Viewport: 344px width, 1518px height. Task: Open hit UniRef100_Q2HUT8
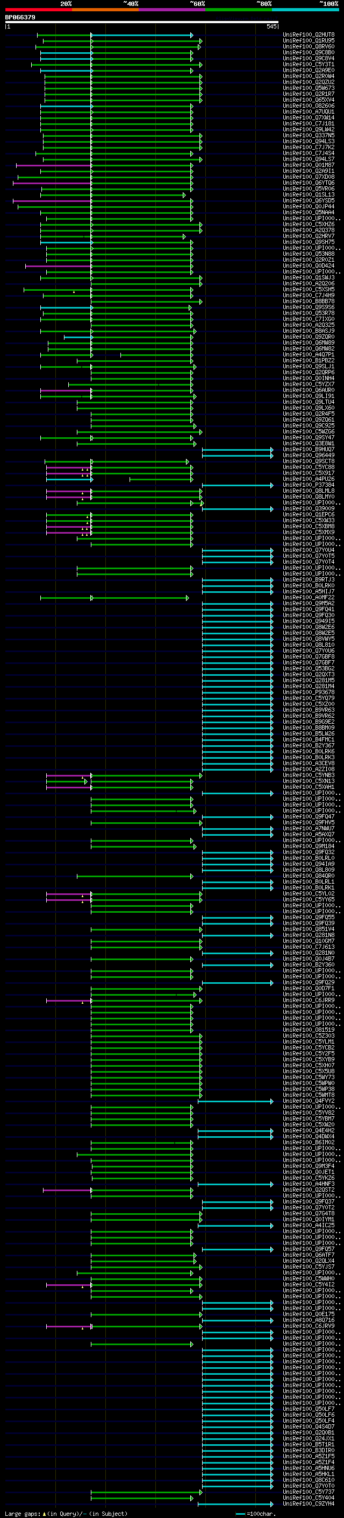click(309, 35)
